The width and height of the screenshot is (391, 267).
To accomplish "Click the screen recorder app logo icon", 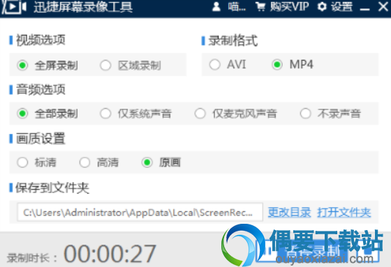I will pos(14,7).
